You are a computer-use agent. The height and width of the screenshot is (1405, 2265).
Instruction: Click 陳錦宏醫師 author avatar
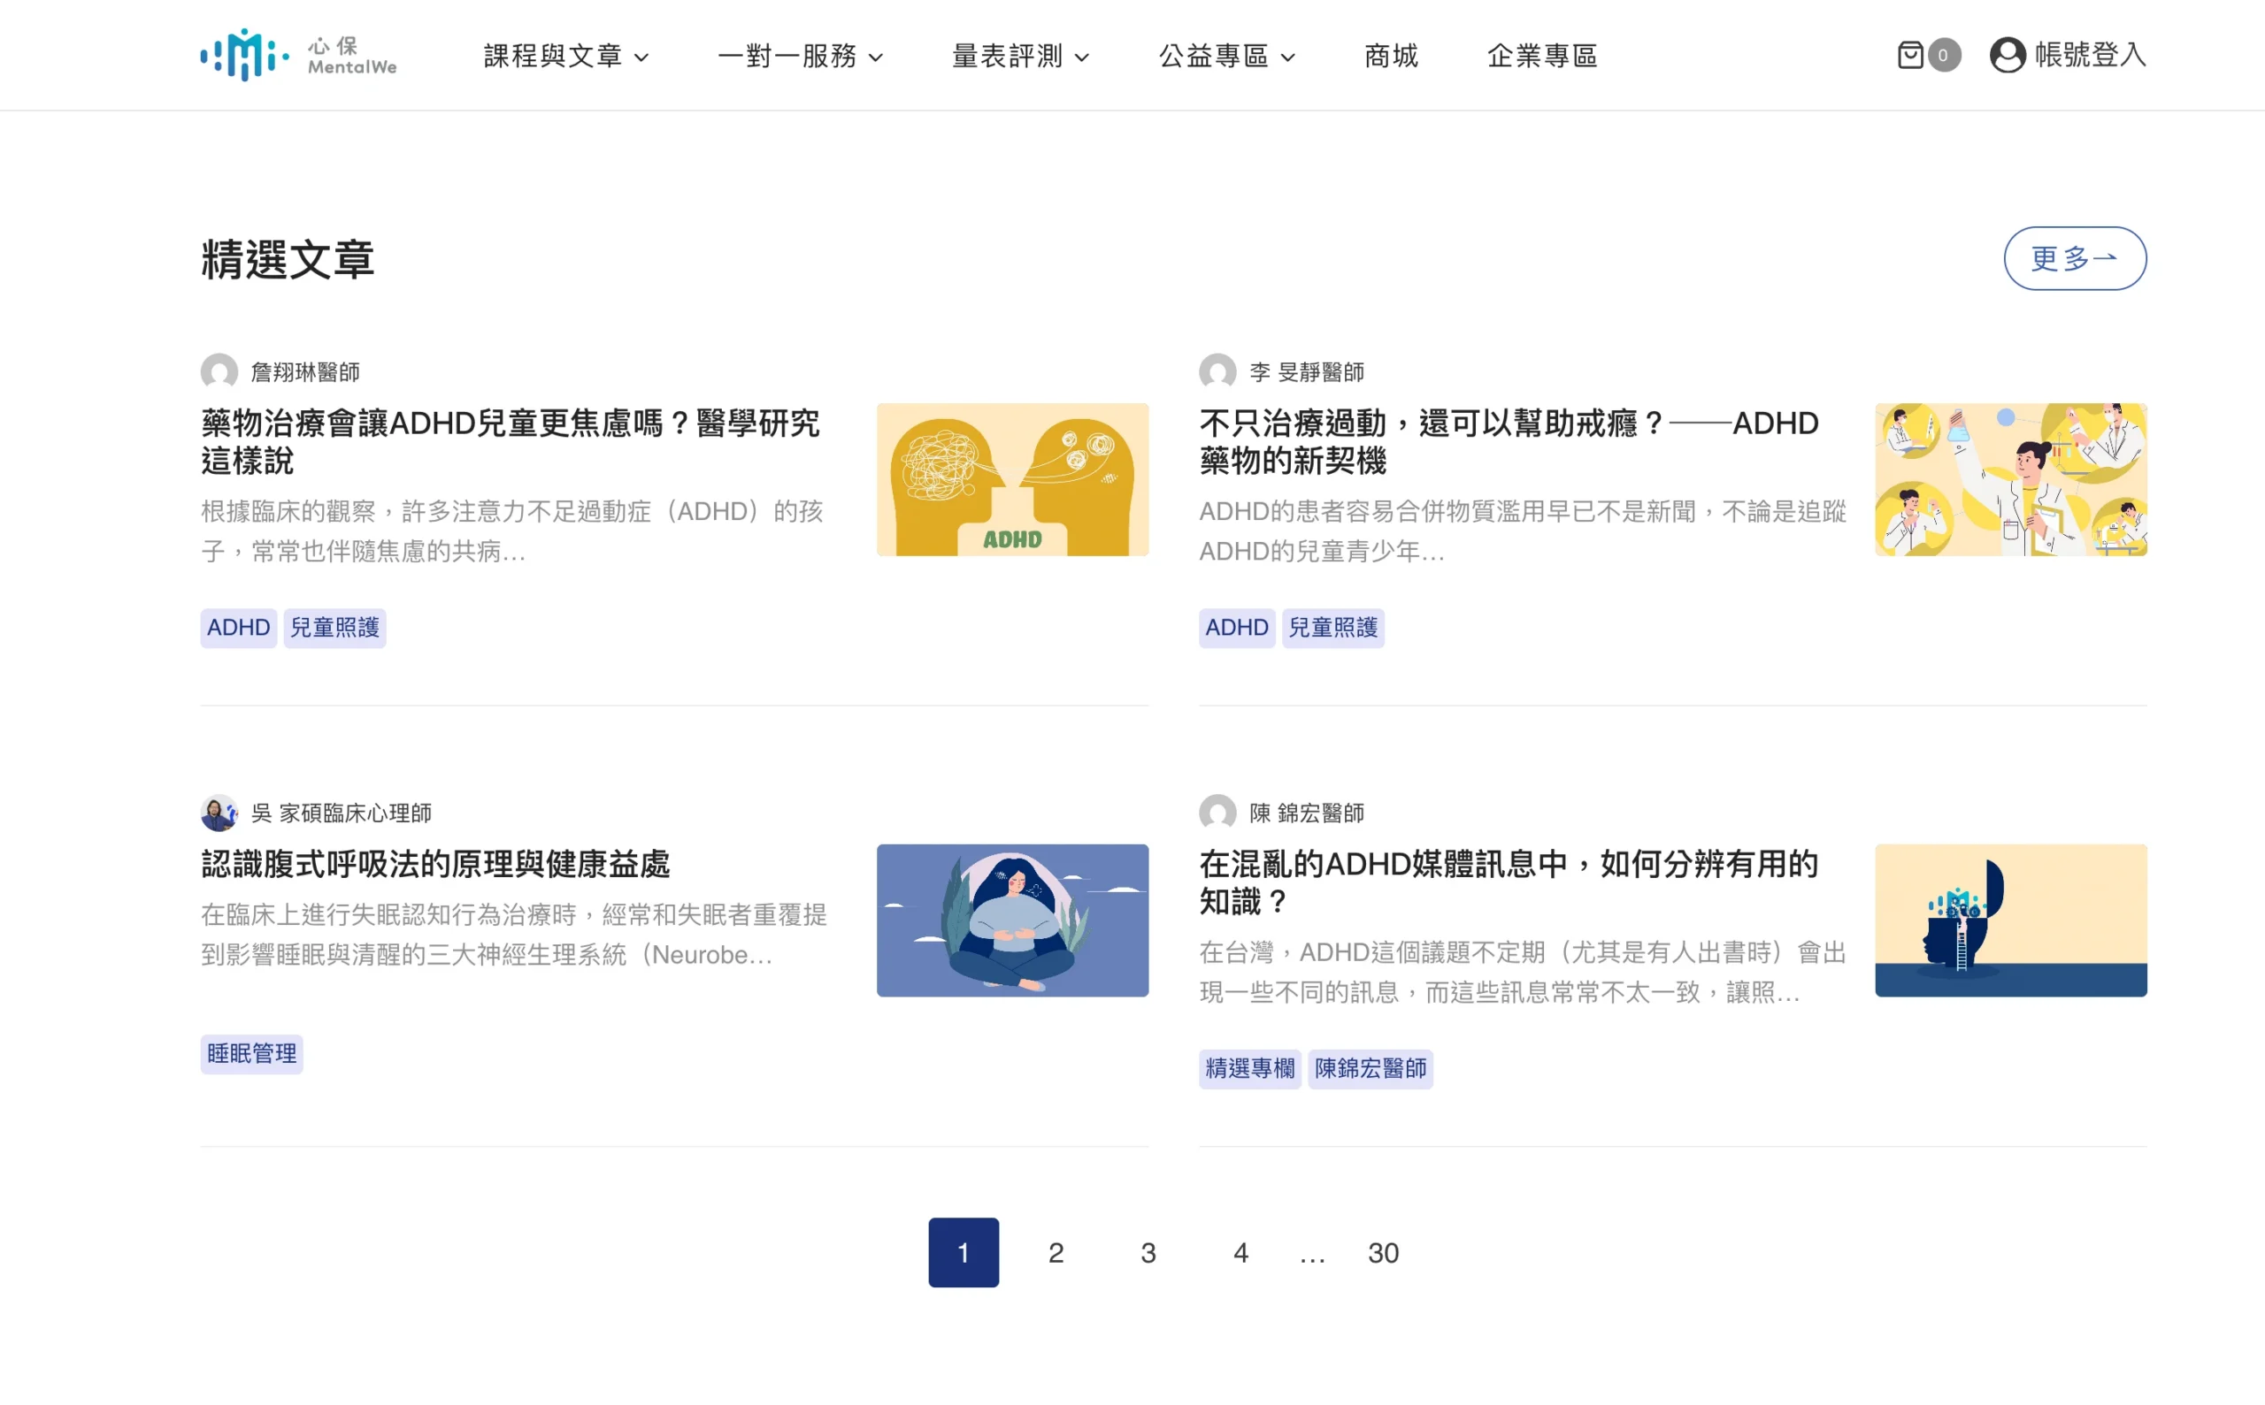(1217, 813)
